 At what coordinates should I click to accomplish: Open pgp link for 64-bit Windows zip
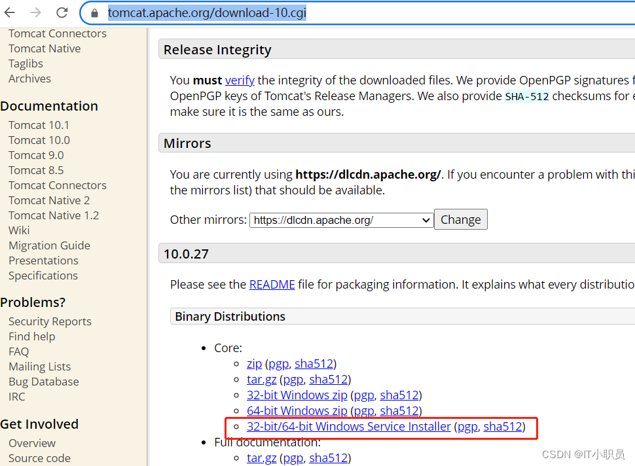(x=364, y=410)
